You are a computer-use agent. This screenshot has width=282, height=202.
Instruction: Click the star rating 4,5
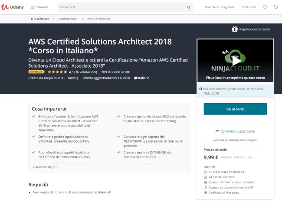57,72
